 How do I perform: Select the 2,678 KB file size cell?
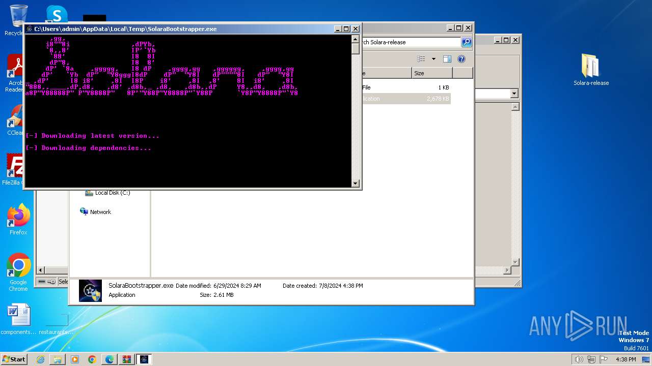click(x=438, y=99)
